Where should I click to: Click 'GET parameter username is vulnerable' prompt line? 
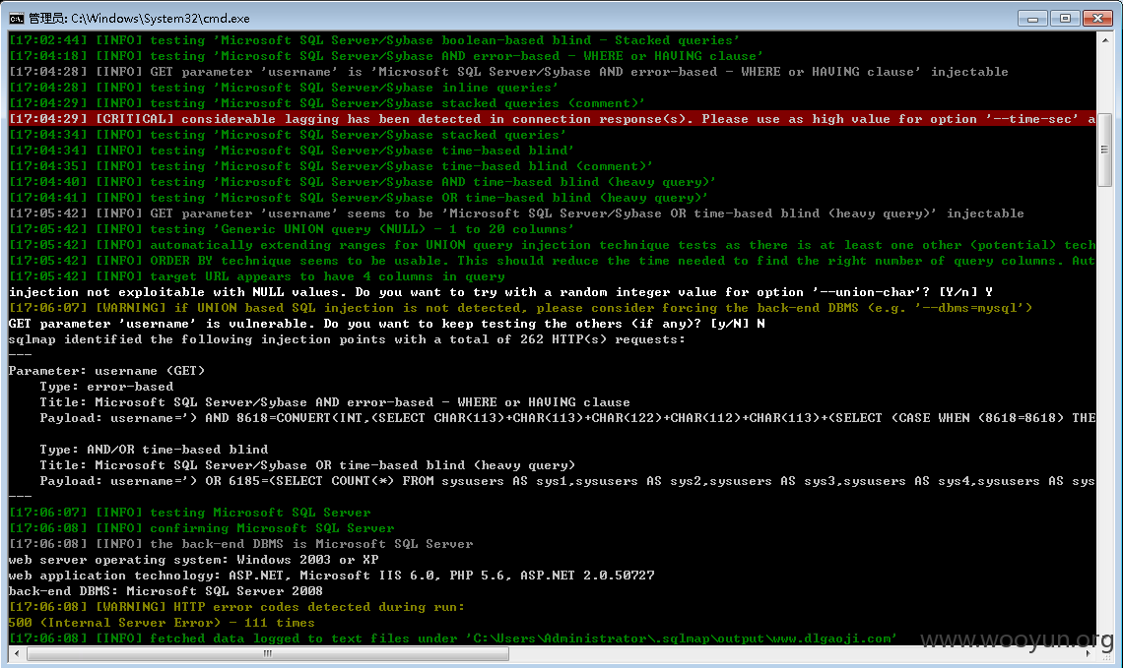click(387, 324)
